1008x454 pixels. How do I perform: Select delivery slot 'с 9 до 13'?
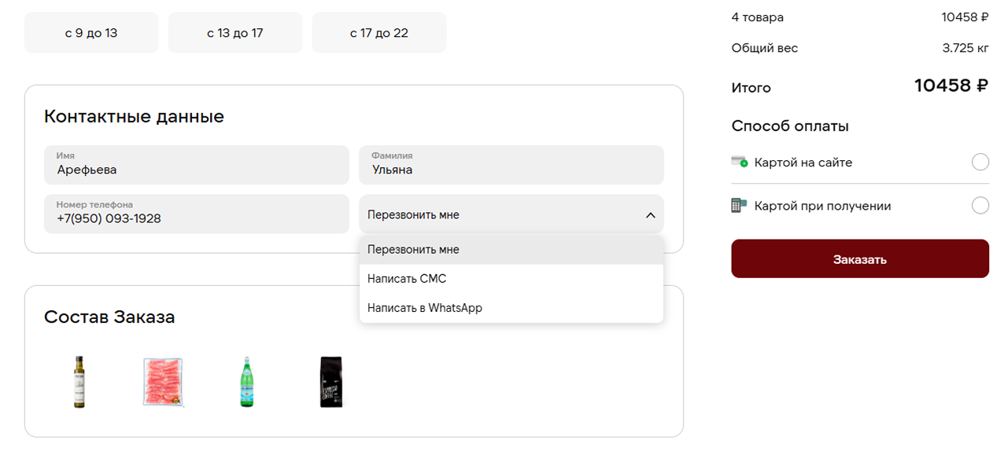tap(91, 33)
